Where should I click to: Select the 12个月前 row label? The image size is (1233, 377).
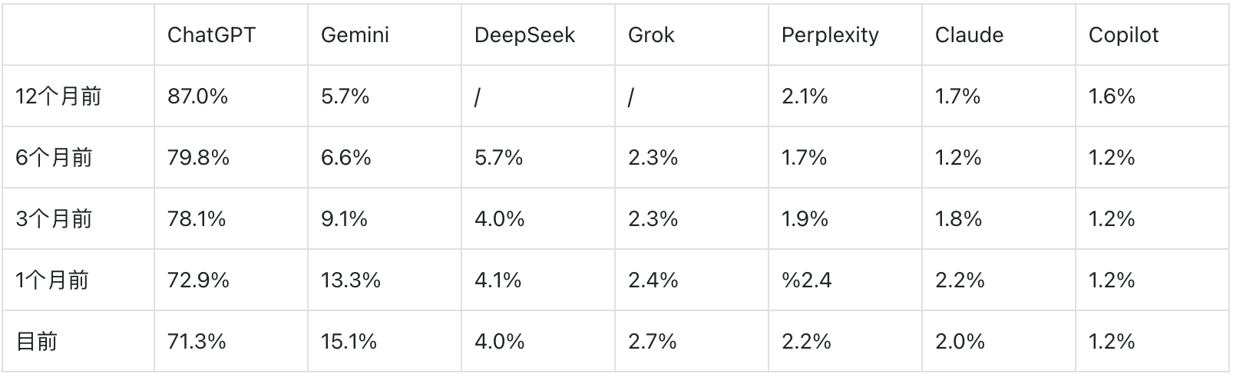pos(58,97)
